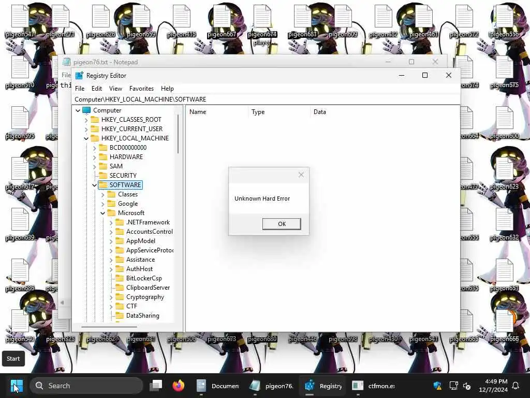The width and height of the screenshot is (530, 398).
Task: Click the tree pane vertical scrollbar
Action: [178, 134]
